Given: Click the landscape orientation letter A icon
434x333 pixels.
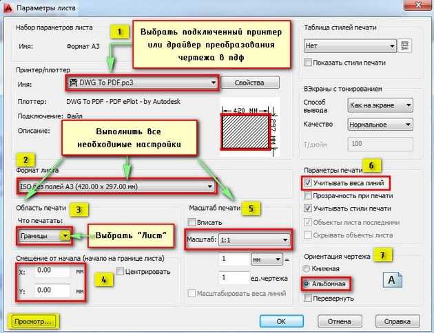Looking at the screenshot, I should click(x=392, y=280).
